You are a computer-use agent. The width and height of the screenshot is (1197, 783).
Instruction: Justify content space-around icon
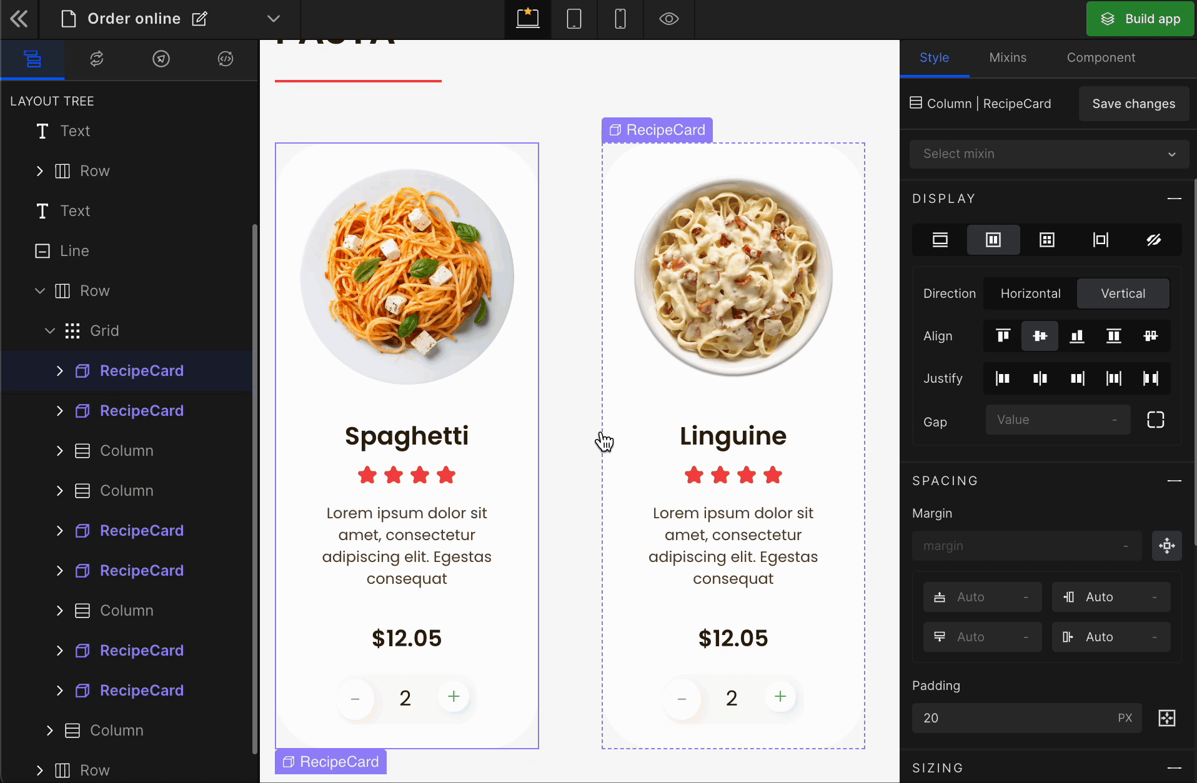pos(1151,378)
